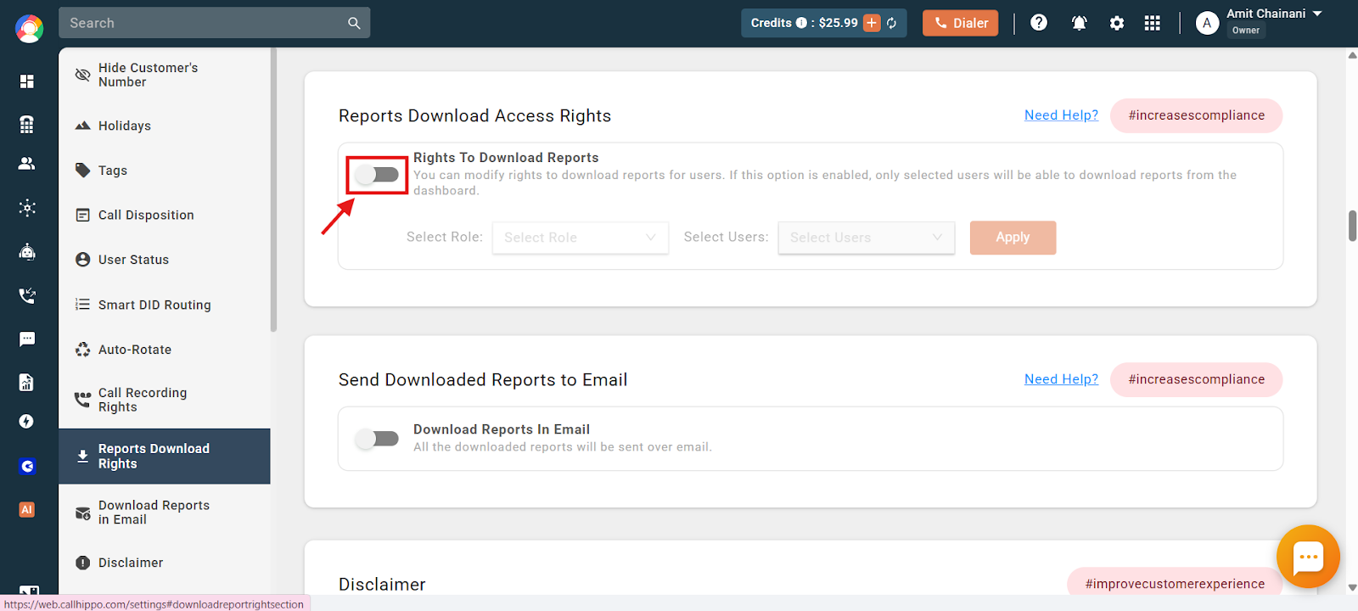Viewport: 1358px width, 611px height.
Task: Click the main page vertical scrollbar thumb
Action: [x=1353, y=226]
